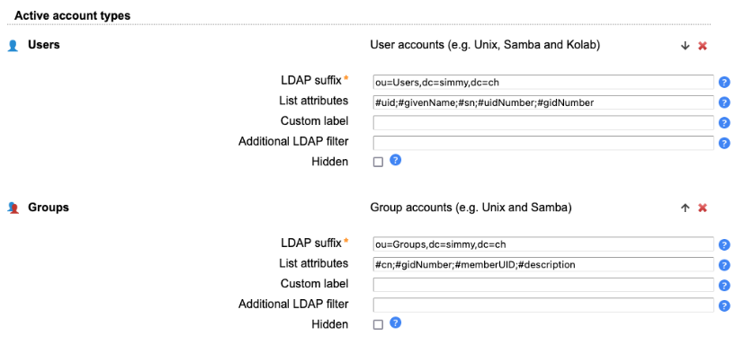Move Users account type down with arrow

[x=685, y=46]
